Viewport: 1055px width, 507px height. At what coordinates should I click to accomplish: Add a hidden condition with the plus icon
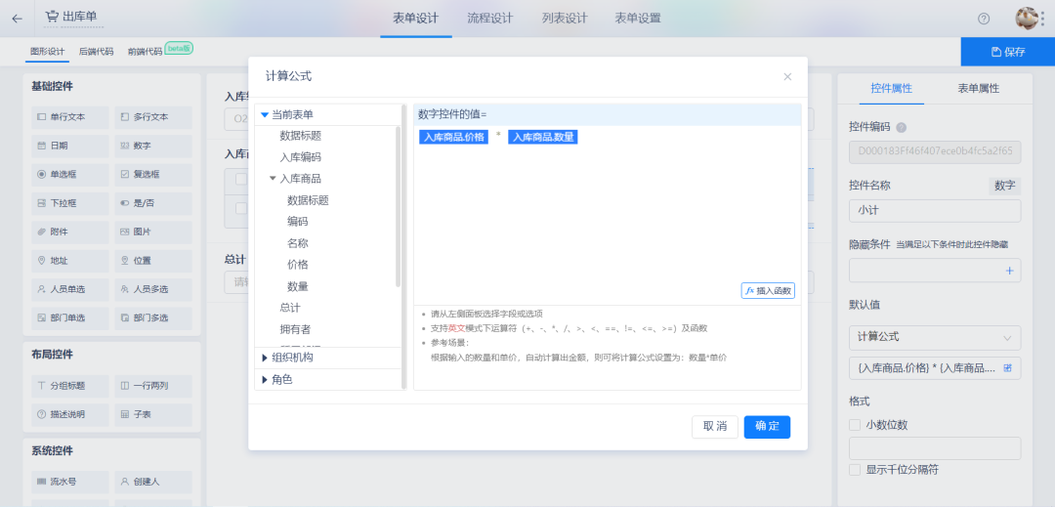point(1008,271)
